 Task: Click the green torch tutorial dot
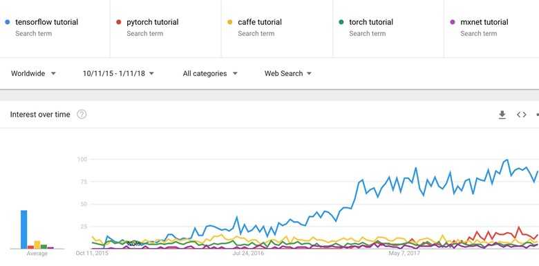tap(341, 22)
